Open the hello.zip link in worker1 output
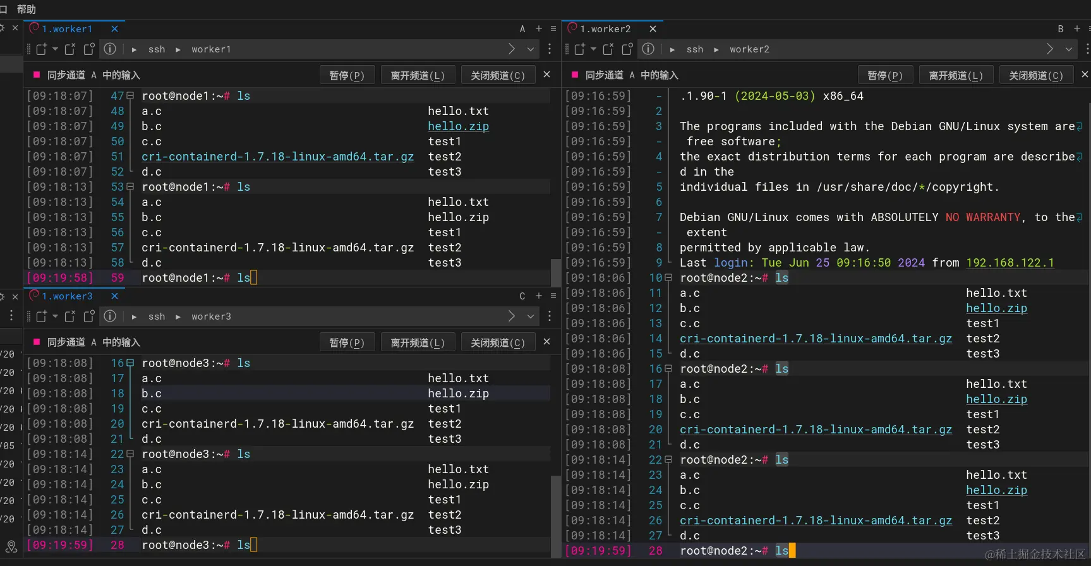 click(x=458, y=126)
